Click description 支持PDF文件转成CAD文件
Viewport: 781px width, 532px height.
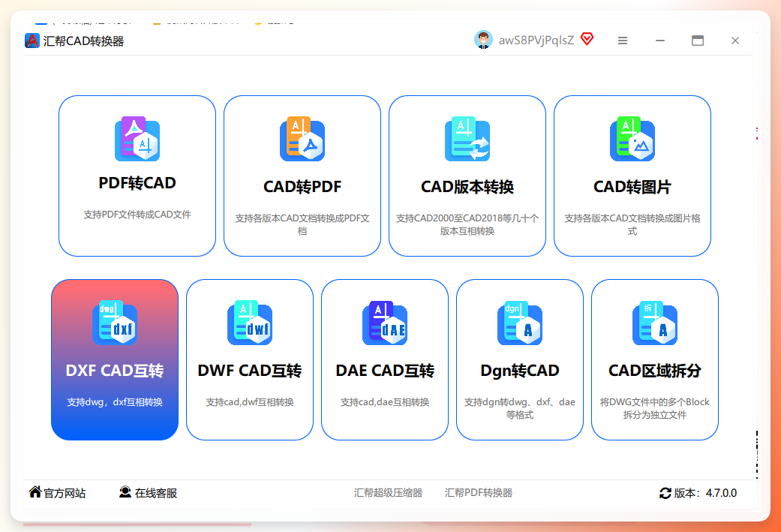click(x=137, y=215)
